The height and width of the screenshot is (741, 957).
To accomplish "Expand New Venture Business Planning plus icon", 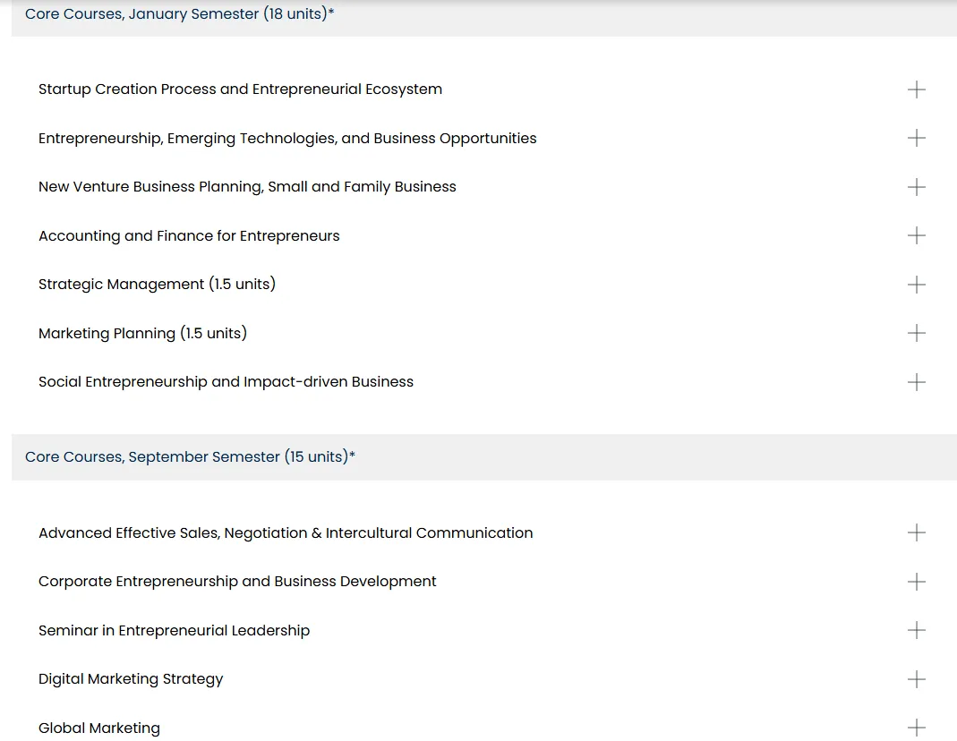I will [916, 187].
